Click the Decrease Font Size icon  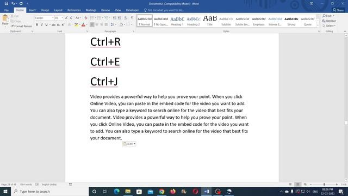[71, 18]
